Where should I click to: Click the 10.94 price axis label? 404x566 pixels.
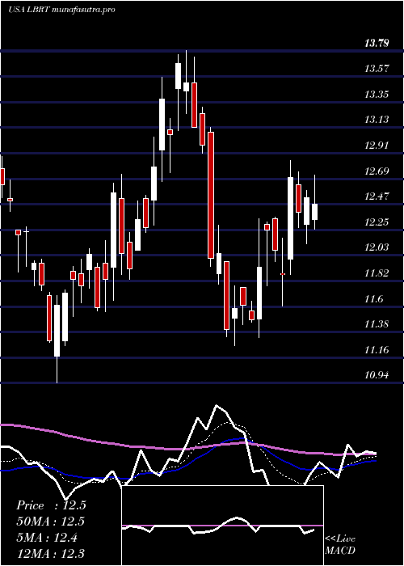pos(377,375)
